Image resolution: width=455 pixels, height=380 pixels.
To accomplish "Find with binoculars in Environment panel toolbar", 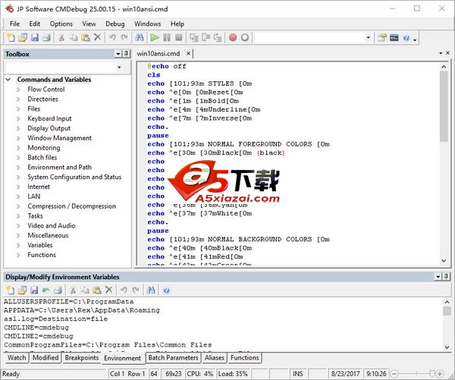I will tap(151, 290).
